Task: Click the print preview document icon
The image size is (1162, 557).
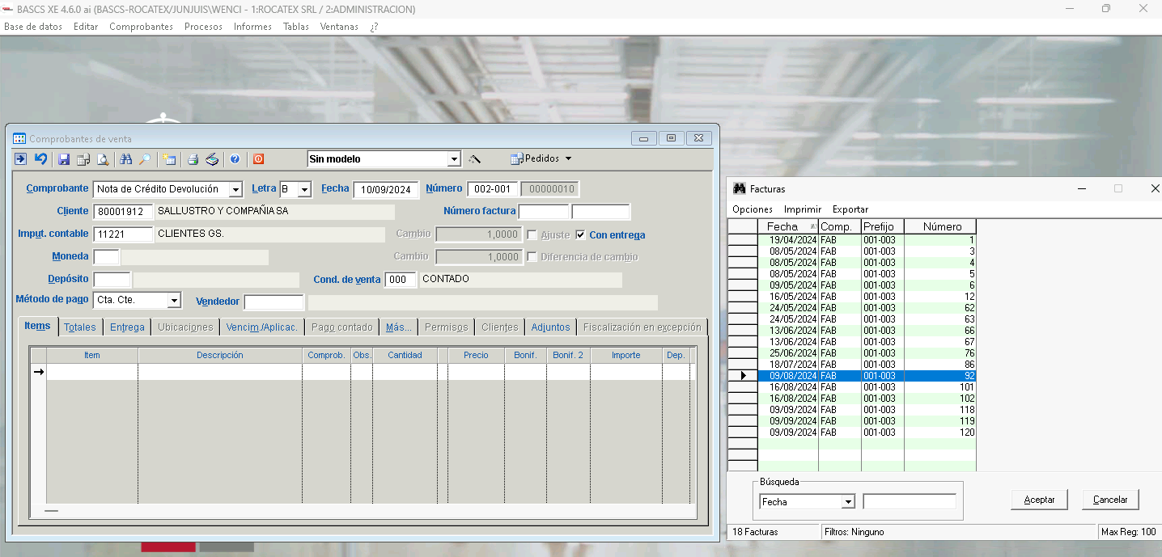Action: click(103, 159)
